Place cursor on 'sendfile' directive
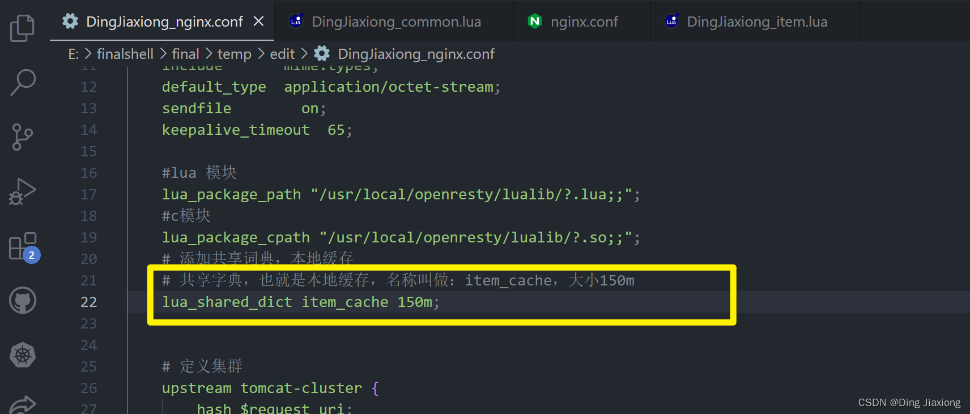The height and width of the screenshot is (414, 970). tap(197, 108)
